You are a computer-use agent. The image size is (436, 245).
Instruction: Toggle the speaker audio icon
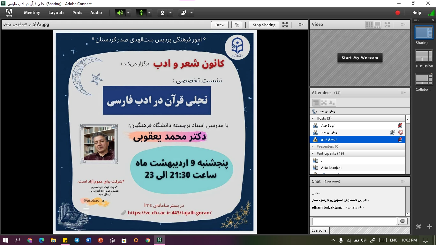(x=120, y=13)
